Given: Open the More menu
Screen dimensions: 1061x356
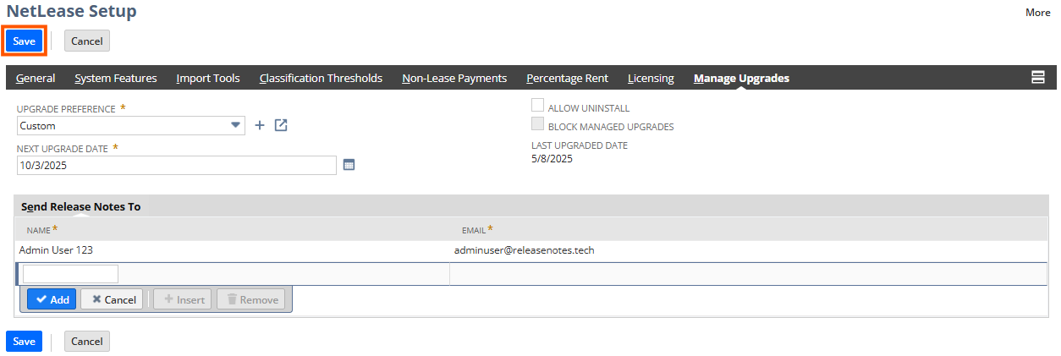Looking at the screenshot, I should click(1037, 12).
